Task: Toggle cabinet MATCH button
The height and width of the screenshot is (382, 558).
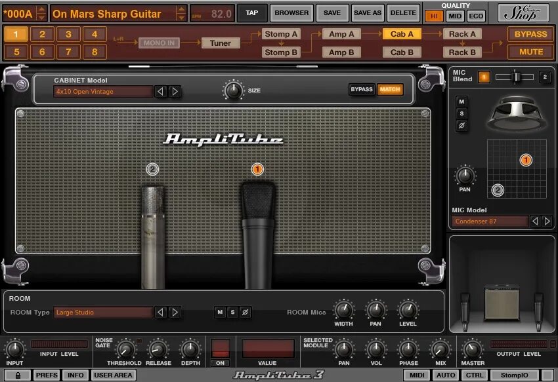Action: 390,89
